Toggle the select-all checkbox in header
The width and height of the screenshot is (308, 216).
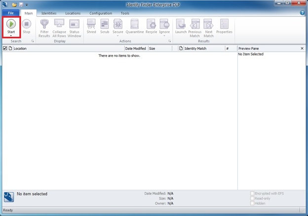(x=5, y=48)
